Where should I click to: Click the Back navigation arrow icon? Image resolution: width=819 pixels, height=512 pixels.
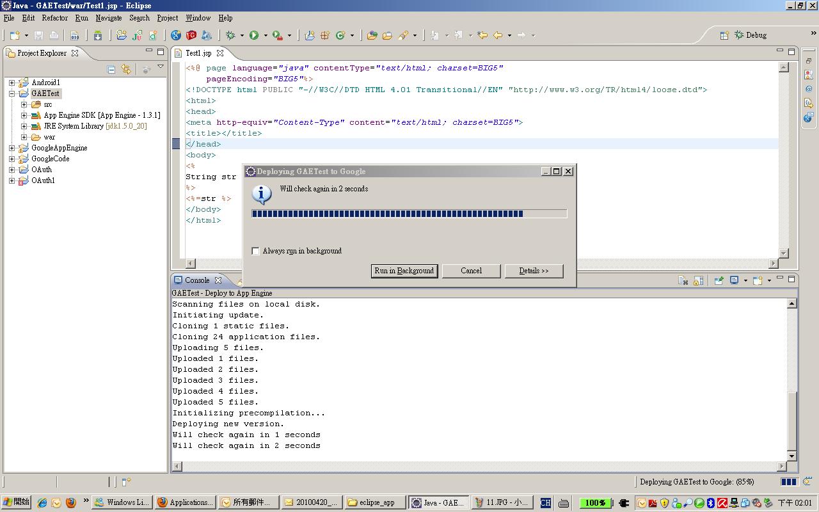pyautogui.click(x=498, y=35)
